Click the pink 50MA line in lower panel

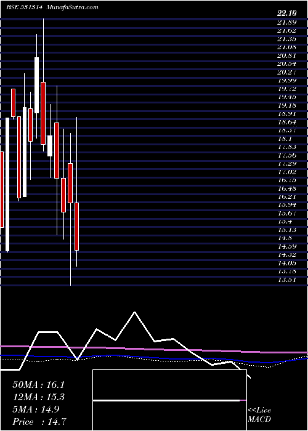pyautogui.click(x=154, y=349)
